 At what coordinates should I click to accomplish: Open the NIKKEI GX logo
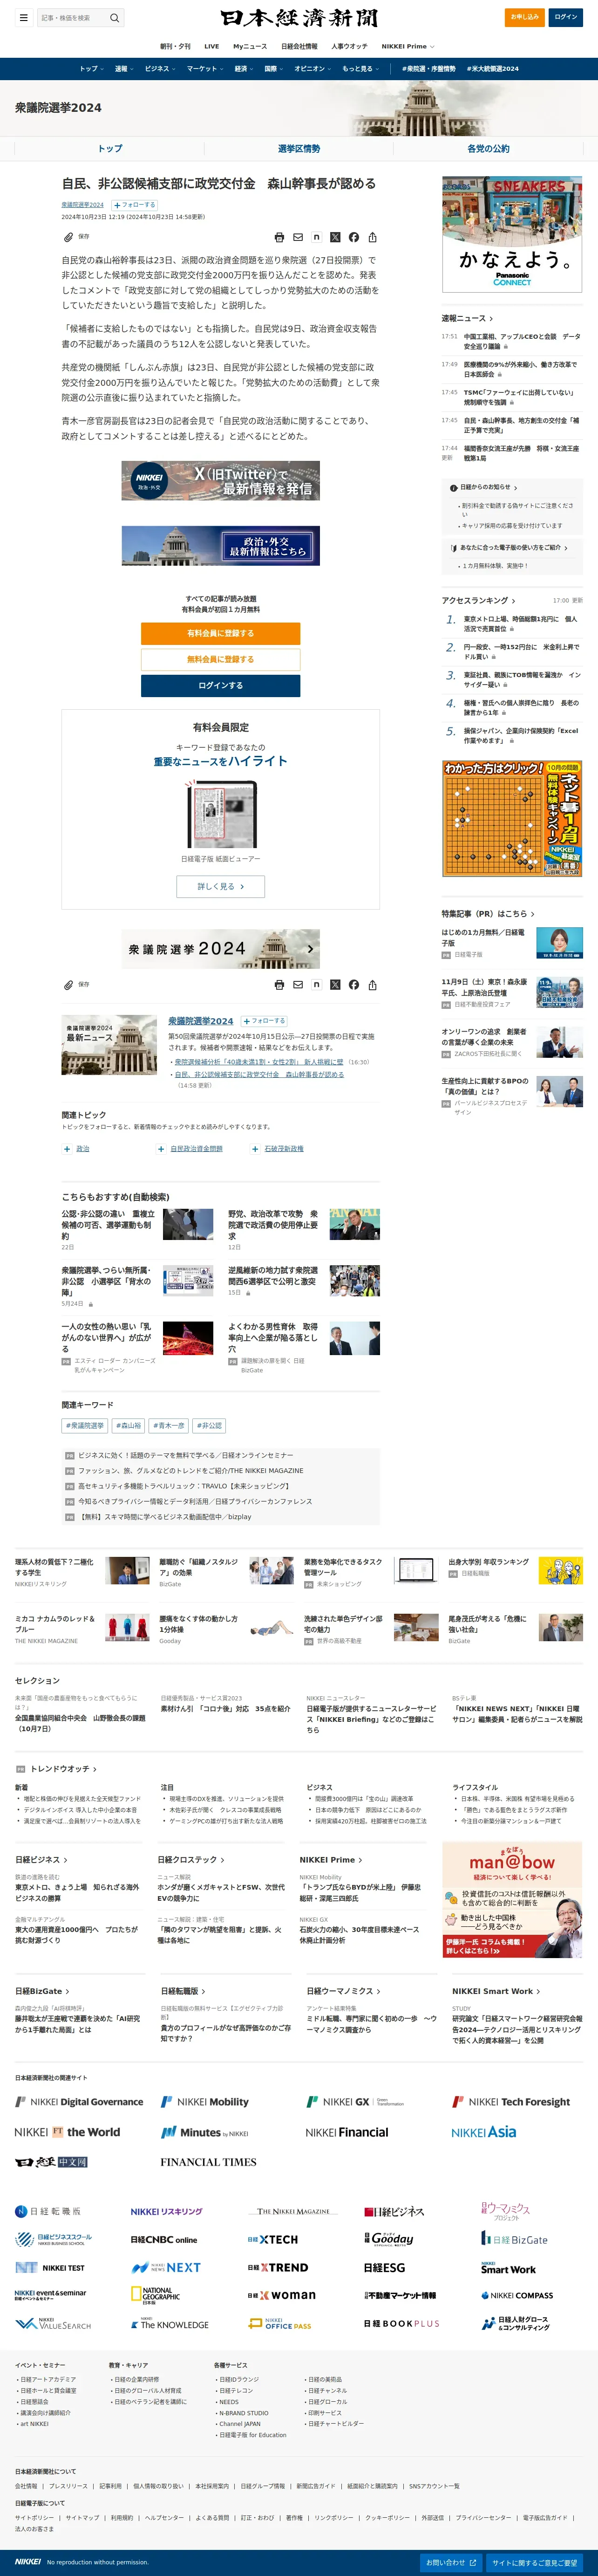pyautogui.click(x=355, y=2102)
